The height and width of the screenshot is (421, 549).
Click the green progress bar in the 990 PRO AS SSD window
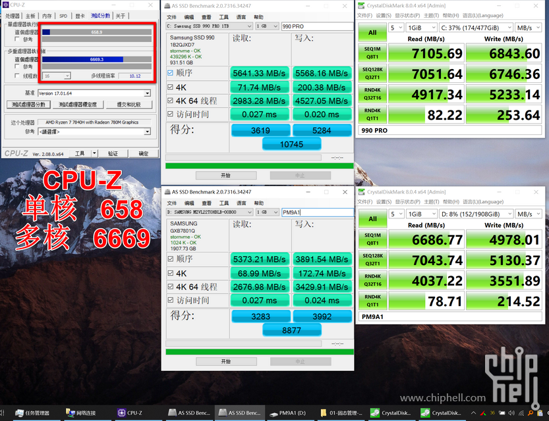[x=260, y=166]
